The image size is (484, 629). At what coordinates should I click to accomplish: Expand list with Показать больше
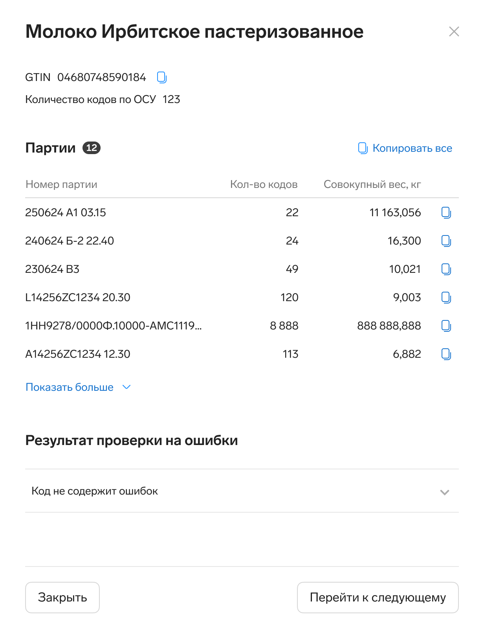coord(70,387)
